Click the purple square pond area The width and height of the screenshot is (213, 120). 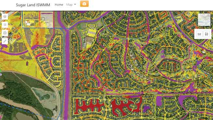point(159,101)
